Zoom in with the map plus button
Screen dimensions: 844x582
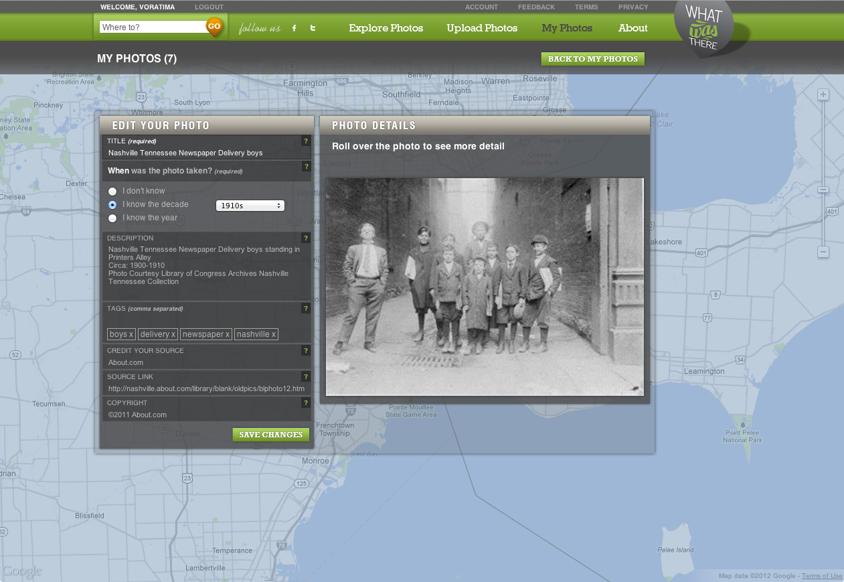click(823, 94)
